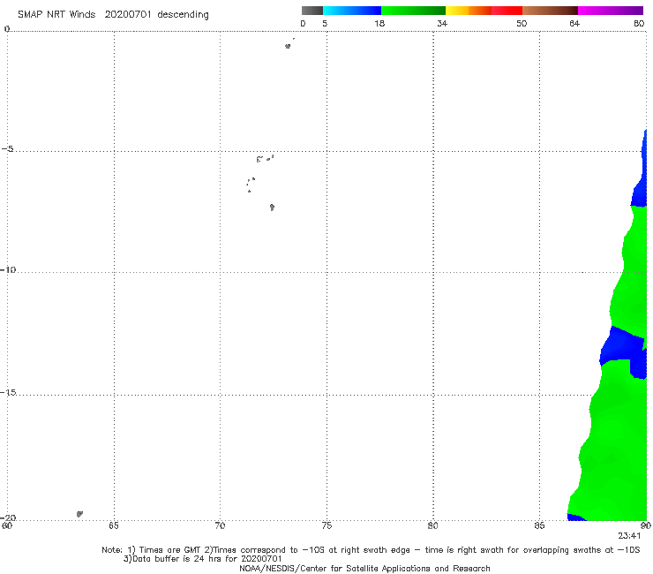
Task: Click the color bar label '34'
Action: (x=442, y=23)
